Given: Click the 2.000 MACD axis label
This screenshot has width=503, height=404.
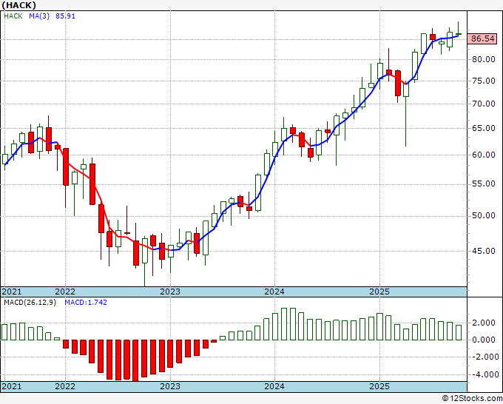Looking at the screenshot, I should point(484,323).
